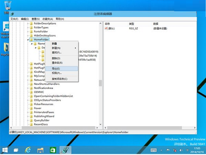Expand the PrintersAndFaxes key
The height and width of the screenshot is (155, 206).
[28, 112]
